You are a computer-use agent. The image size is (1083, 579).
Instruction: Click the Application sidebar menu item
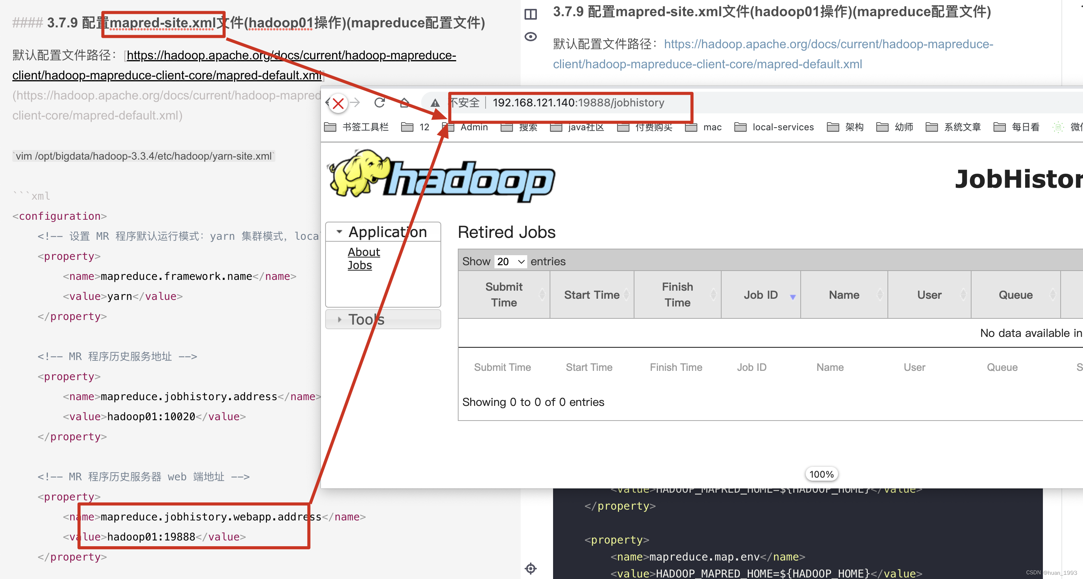pyautogui.click(x=384, y=231)
